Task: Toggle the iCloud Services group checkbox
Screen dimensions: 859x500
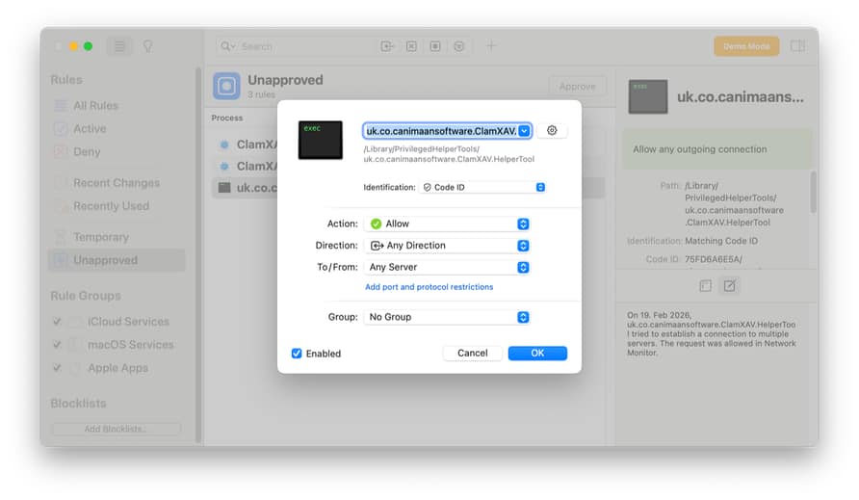Action: tap(57, 322)
